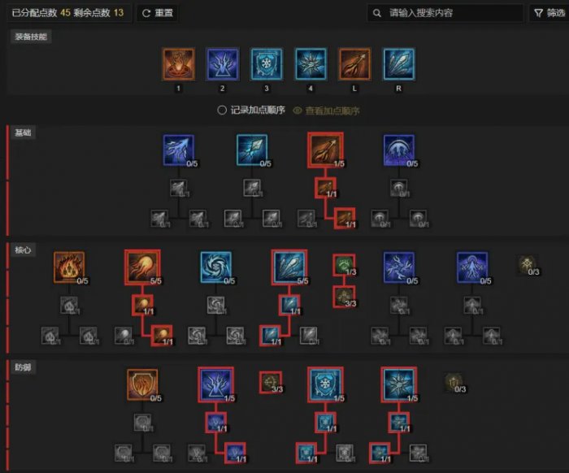Select the 核心 skill section label
Image resolution: width=569 pixels, height=473 pixels.
pos(23,250)
